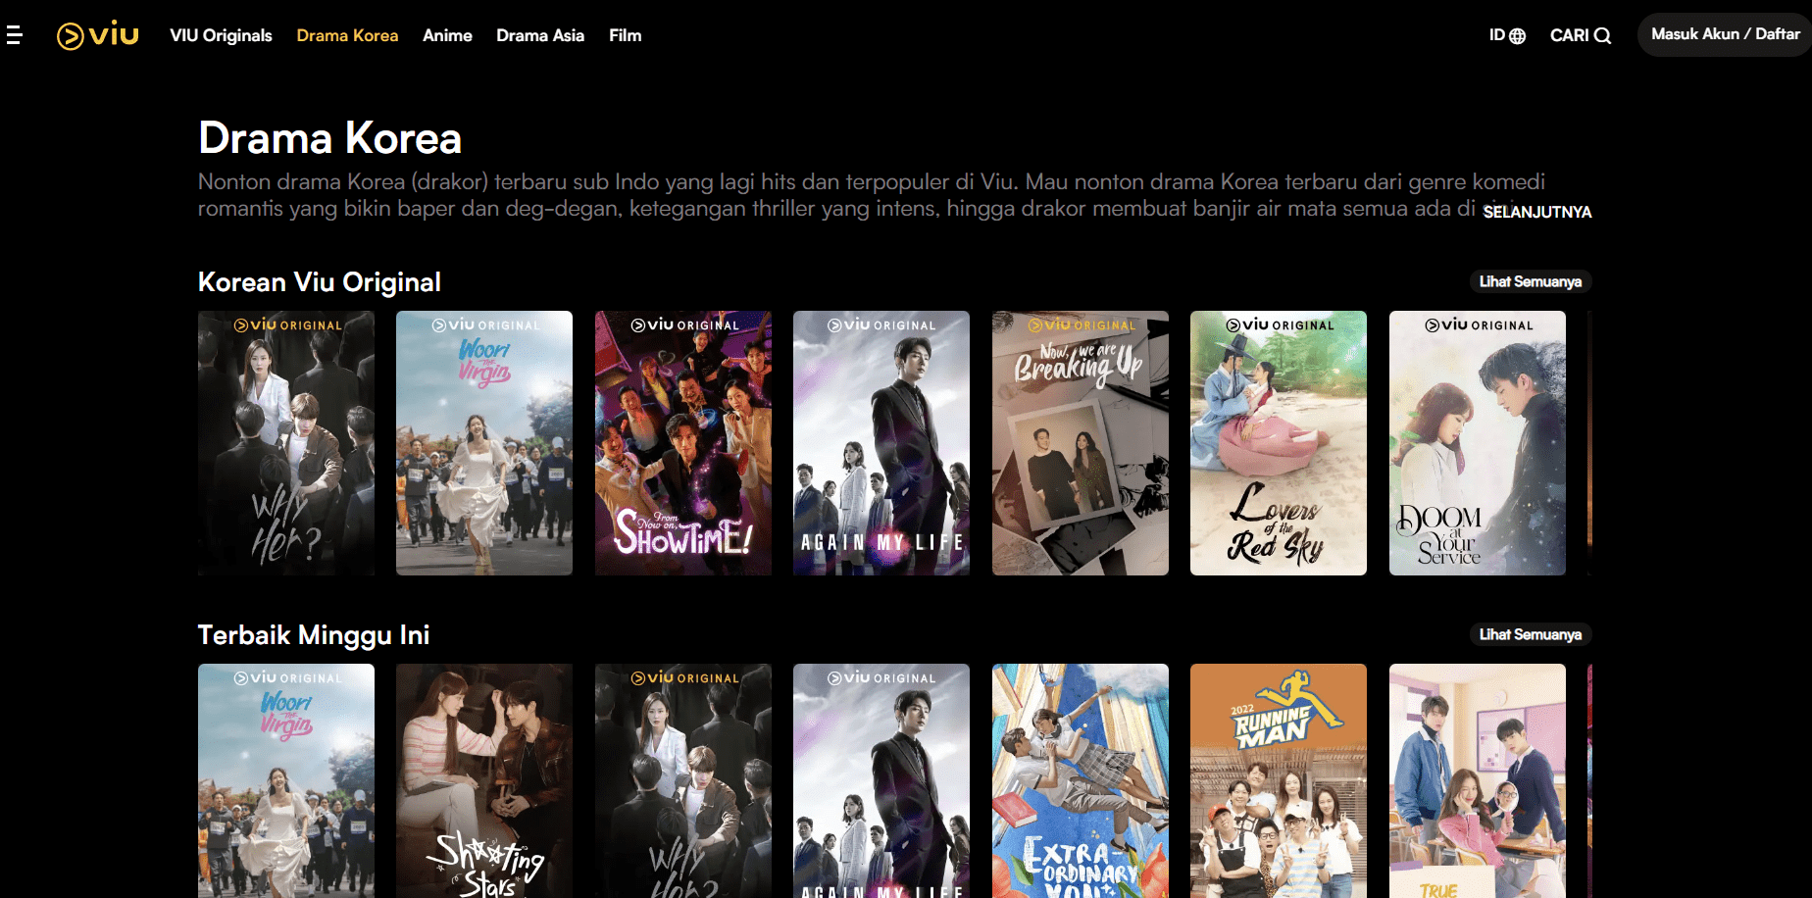This screenshot has height=898, width=1812.
Task: Open Now, We Are Breaking Up poster
Action: click(x=1081, y=443)
